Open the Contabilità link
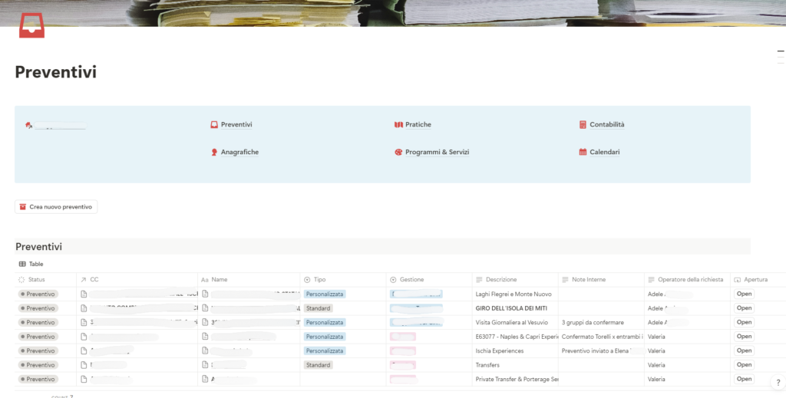786x398 pixels. (x=606, y=125)
